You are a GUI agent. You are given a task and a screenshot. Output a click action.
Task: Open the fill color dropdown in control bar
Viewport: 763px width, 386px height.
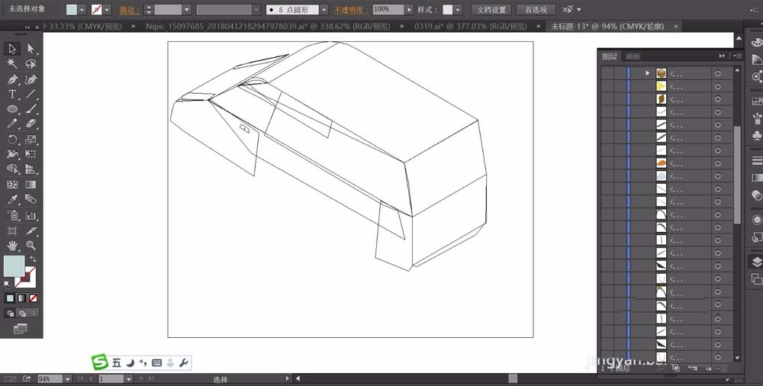82,10
